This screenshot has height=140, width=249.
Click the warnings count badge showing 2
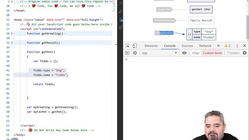(x=227, y=46)
